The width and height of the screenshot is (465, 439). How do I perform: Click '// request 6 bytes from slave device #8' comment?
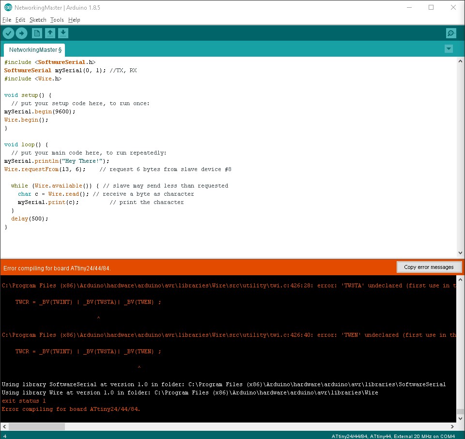click(166, 170)
